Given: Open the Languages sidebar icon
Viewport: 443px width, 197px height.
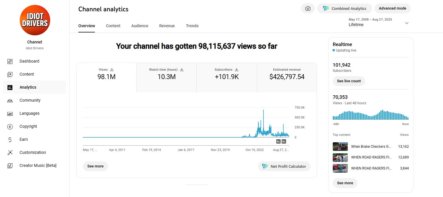Looking at the screenshot, I should point(10,114).
